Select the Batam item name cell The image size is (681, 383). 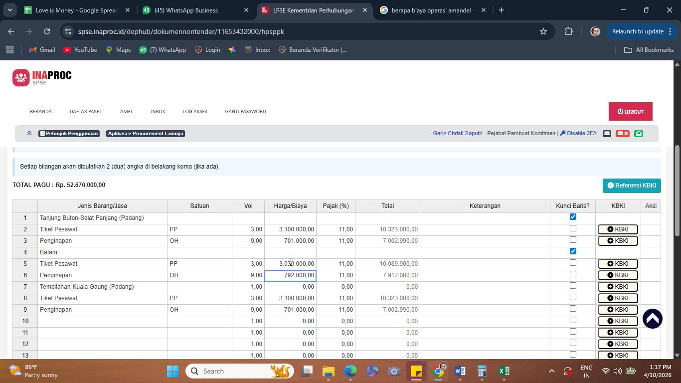[102, 252]
